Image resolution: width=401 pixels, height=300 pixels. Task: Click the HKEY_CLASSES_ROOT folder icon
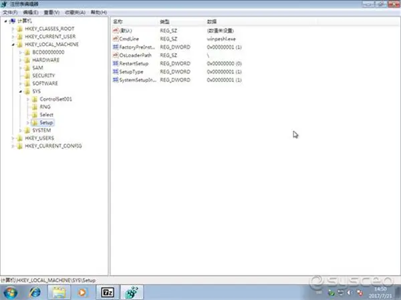point(19,29)
